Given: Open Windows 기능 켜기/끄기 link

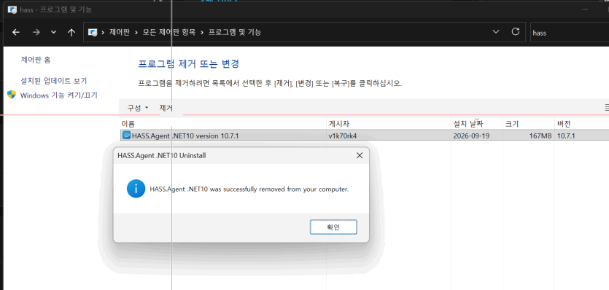Looking at the screenshot, I should [x=58, y=95].
